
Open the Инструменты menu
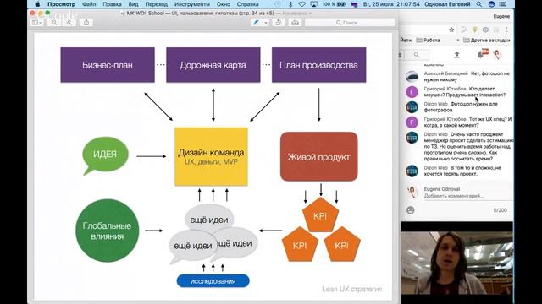click(x=192, y=4)
